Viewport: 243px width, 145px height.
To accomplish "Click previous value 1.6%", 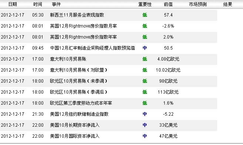I will 168,103.
